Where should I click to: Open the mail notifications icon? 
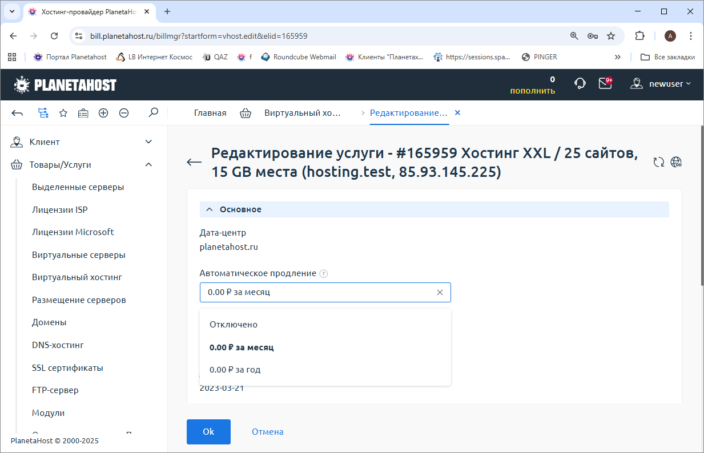click(605, 84)
